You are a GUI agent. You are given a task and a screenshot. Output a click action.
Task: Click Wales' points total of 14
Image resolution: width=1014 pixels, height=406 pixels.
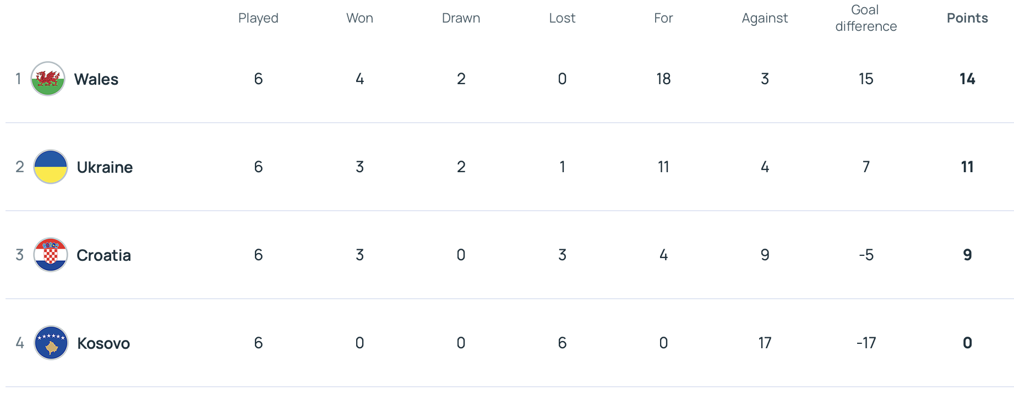[967, 79]
